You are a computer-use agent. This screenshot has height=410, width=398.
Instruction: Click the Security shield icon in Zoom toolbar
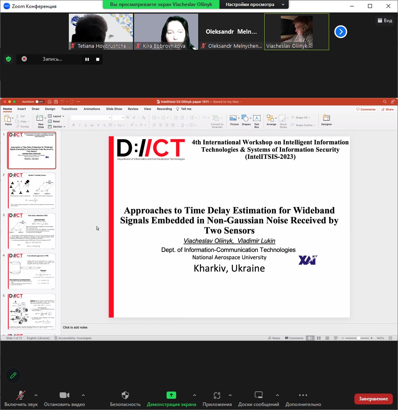click(125, 396)
